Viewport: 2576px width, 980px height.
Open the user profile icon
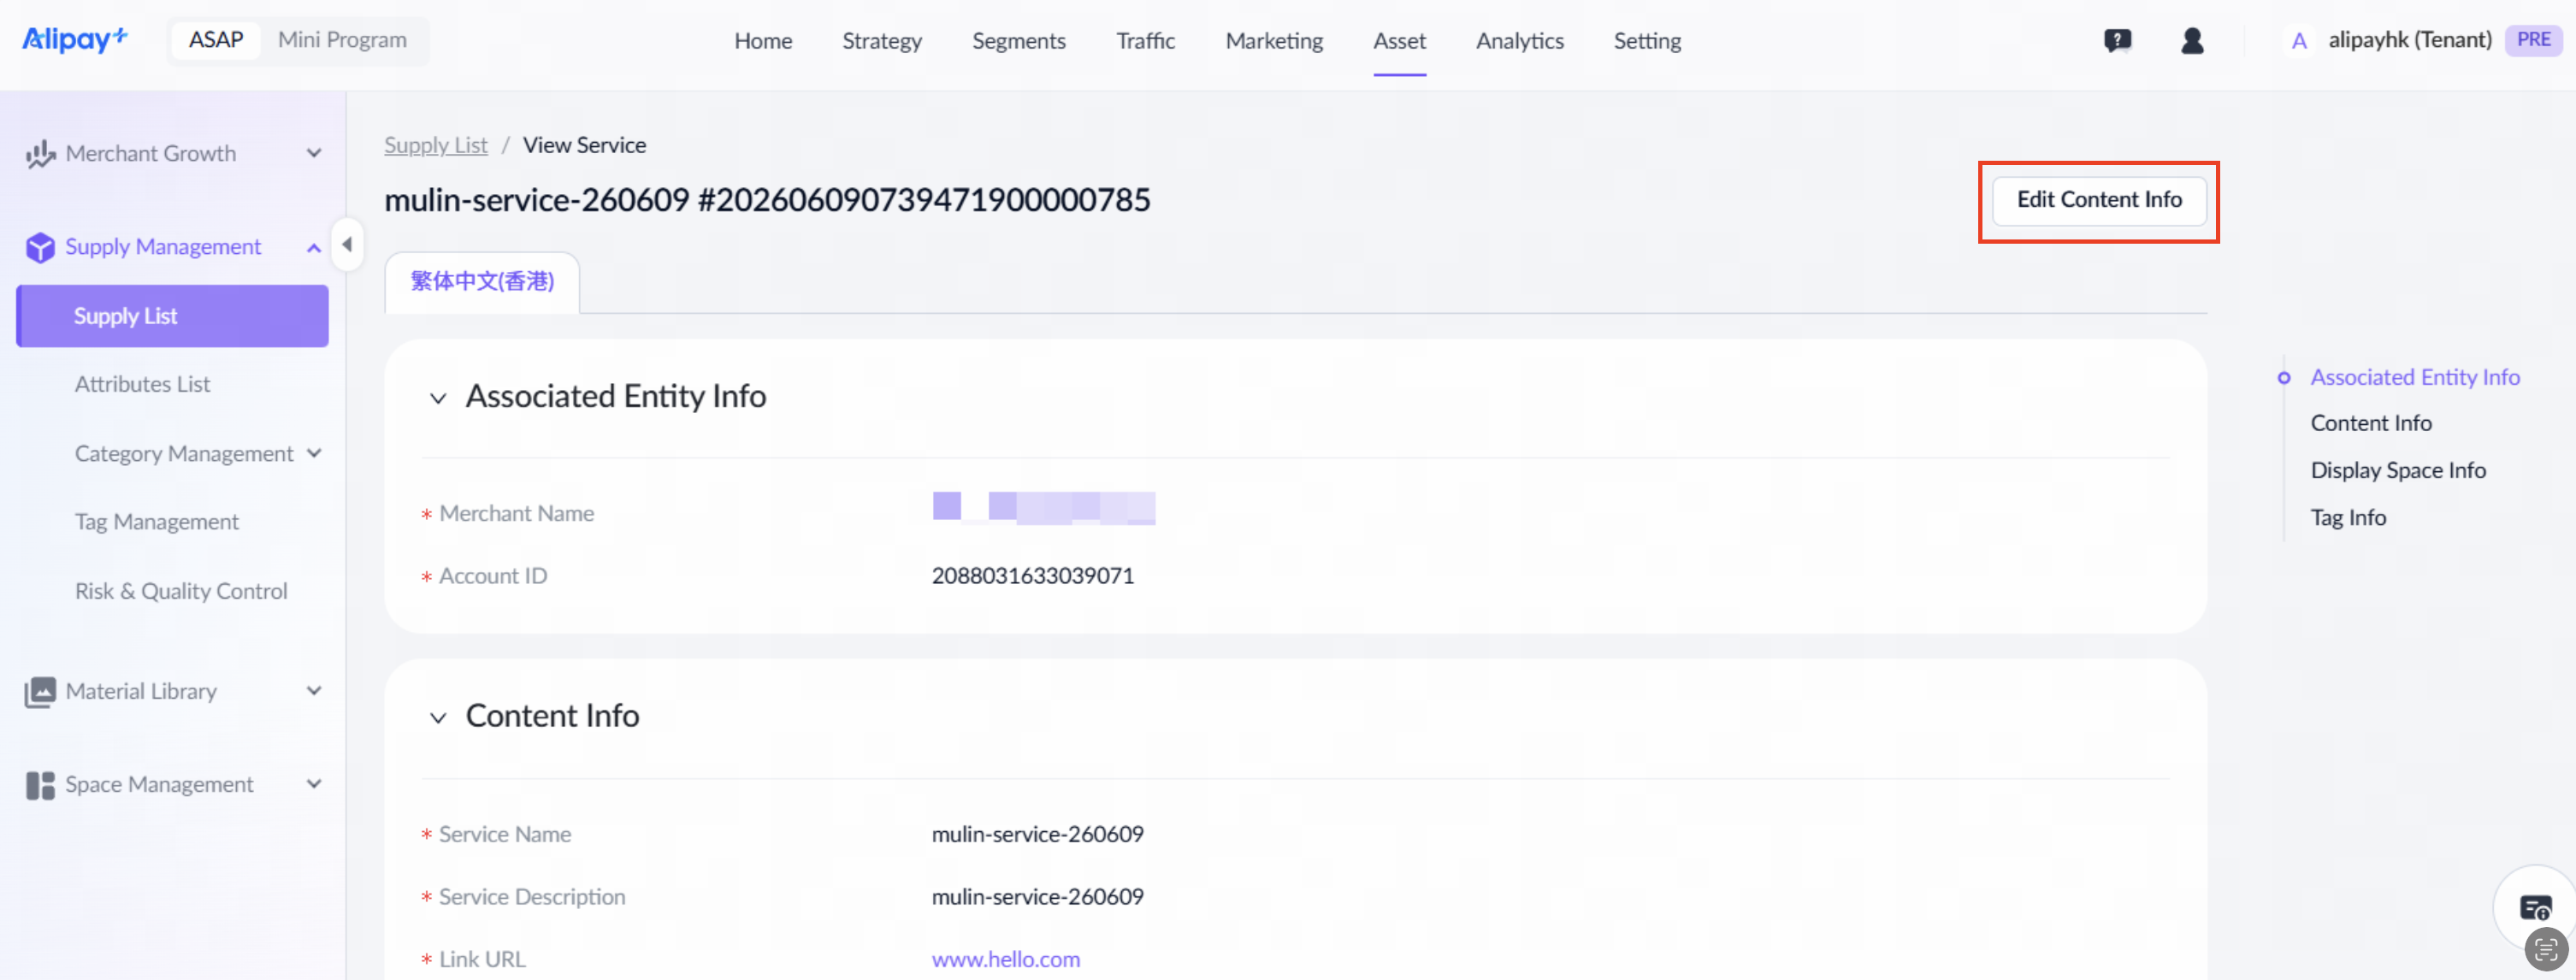(x=2192, y=41)
